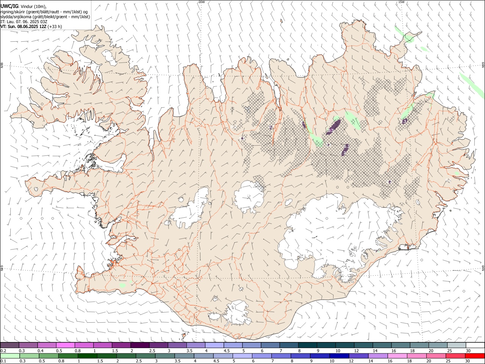The height and width of the screenshot is (364, 485).
Task: Click the light pink 16 rain legend swatch
Action: pos(397,356)
